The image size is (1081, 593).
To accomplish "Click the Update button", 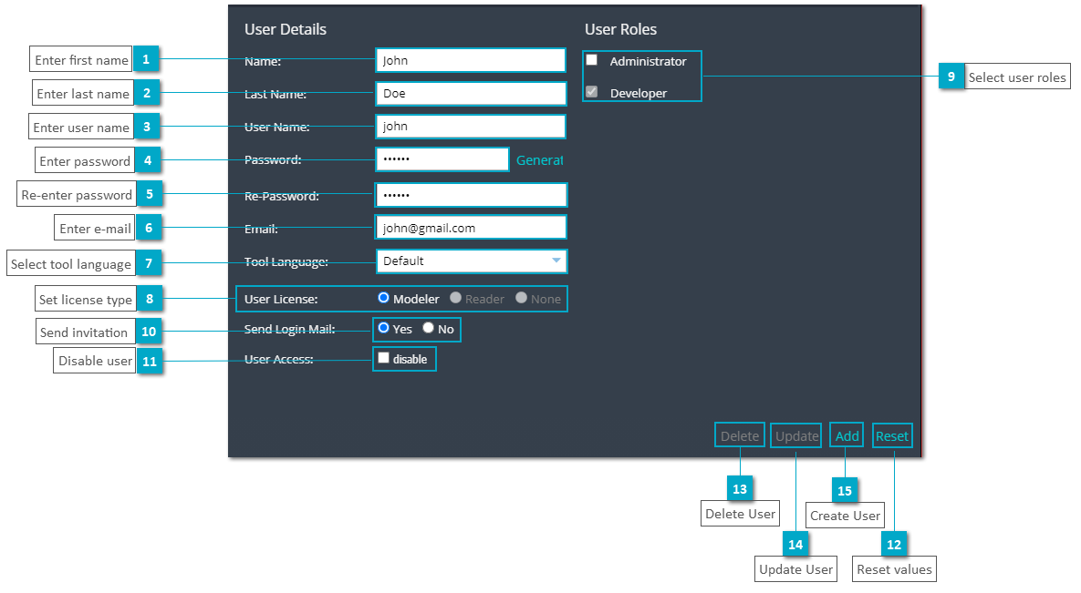I will click(x=795, y=435).
